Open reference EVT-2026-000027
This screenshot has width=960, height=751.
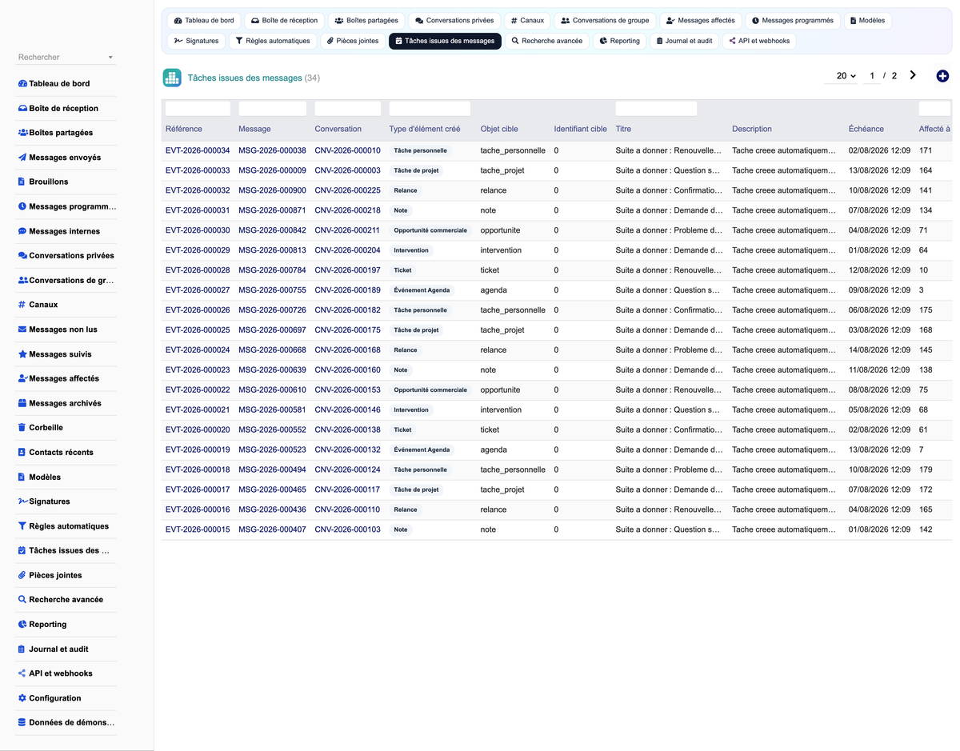198,290
